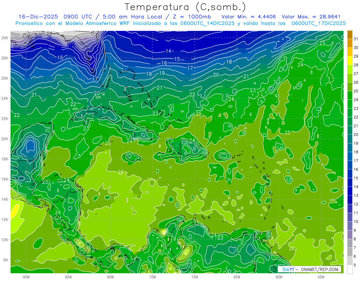Viewport: 364px width, 281px height.
Task: Select the valid-until time "0600UTC_17DIC2025"
Action: point(318,23)
